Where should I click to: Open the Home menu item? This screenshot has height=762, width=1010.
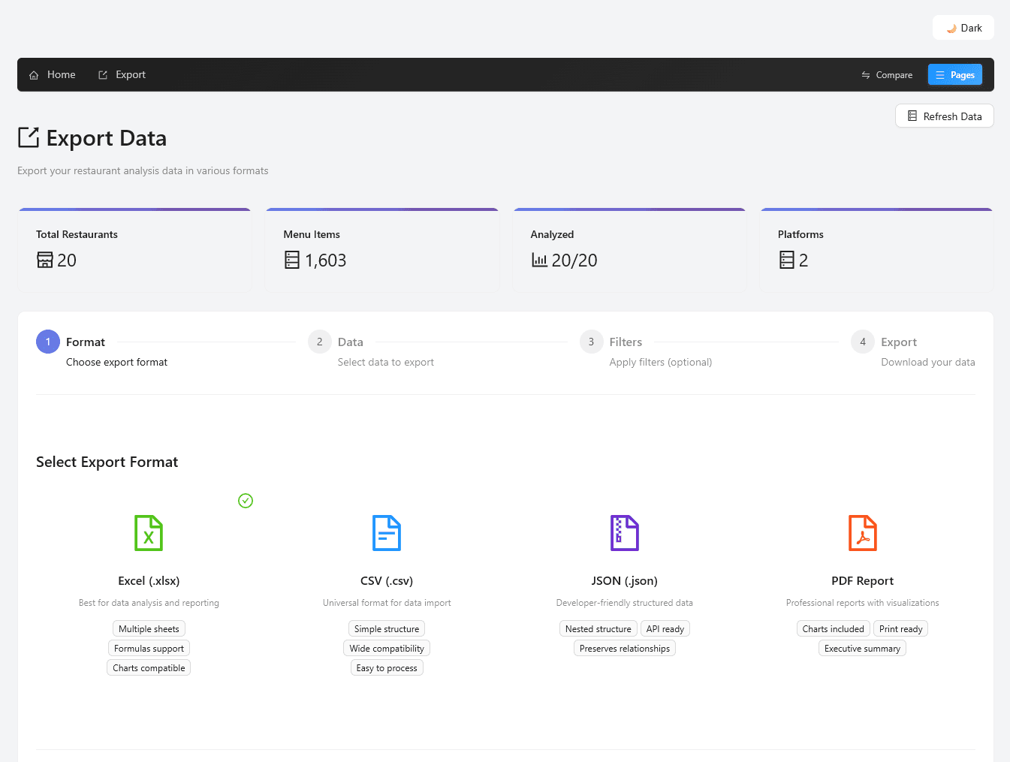pyautogui.click(x=52, y=74)
